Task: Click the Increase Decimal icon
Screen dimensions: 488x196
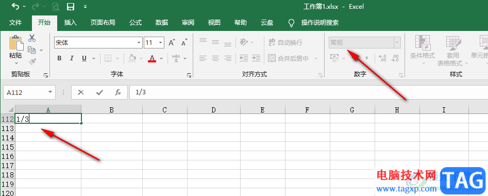Action: 382,58
